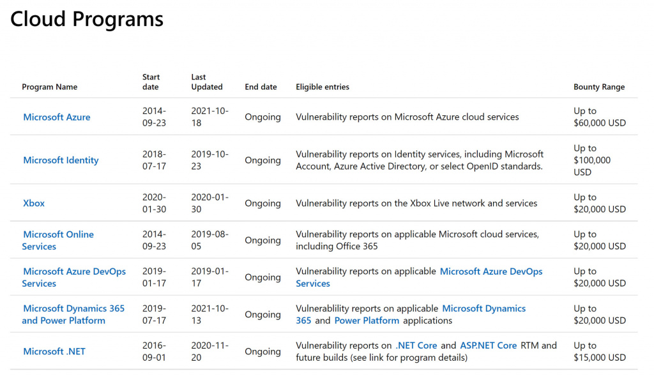Click the Office 365 description text
The image size is (654, 376).
417,240
